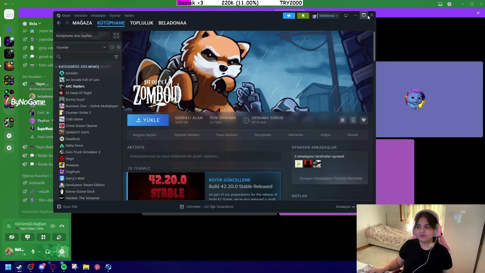
Task: Open Project Zomboid manage settings gear
Action: click(x=343, y=120)
